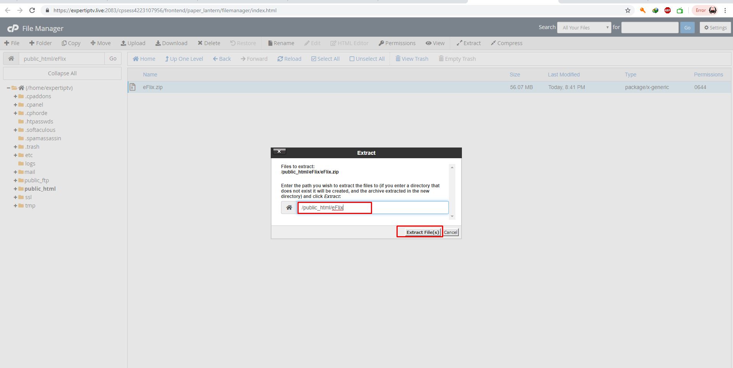Screen dimensions: 733x368
Task: Create a new Folder from toolbar
Action: 41,43
